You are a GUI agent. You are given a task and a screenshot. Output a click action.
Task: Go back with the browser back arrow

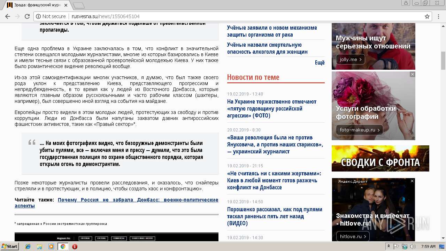[x=7, y=16]
